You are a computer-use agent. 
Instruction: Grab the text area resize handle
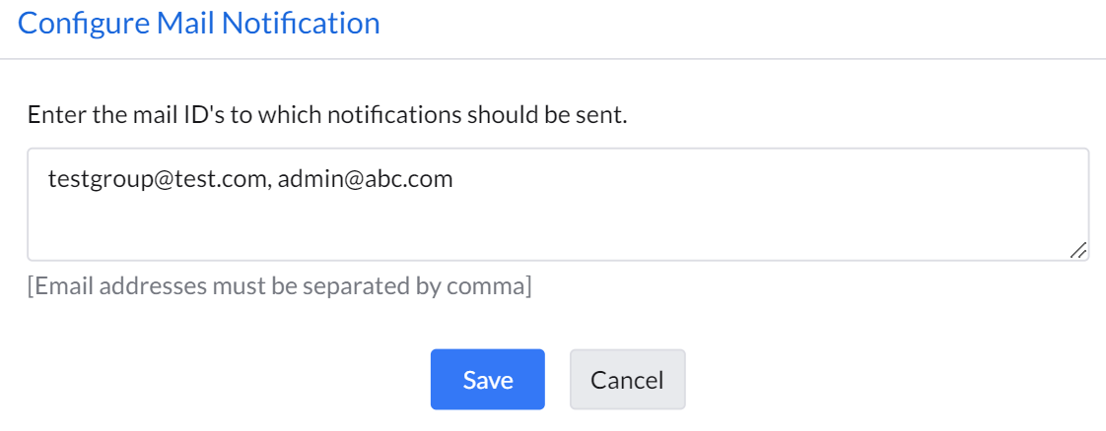coord(1078,251)
